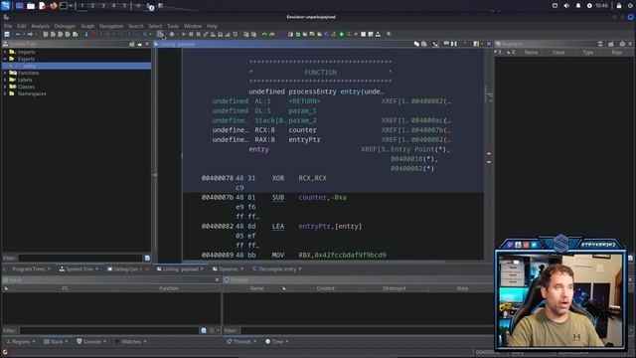Open the Analysis menu
This screenshot has height=358, width=636.
tap(40, 26)
